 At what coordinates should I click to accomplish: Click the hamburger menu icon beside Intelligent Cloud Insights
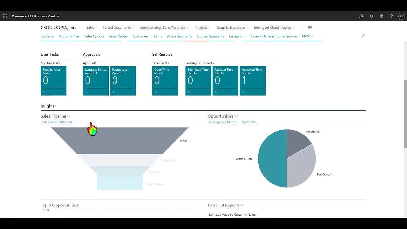310,27
